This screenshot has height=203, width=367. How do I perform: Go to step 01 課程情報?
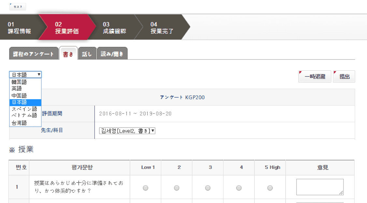(x=19, y=28)
